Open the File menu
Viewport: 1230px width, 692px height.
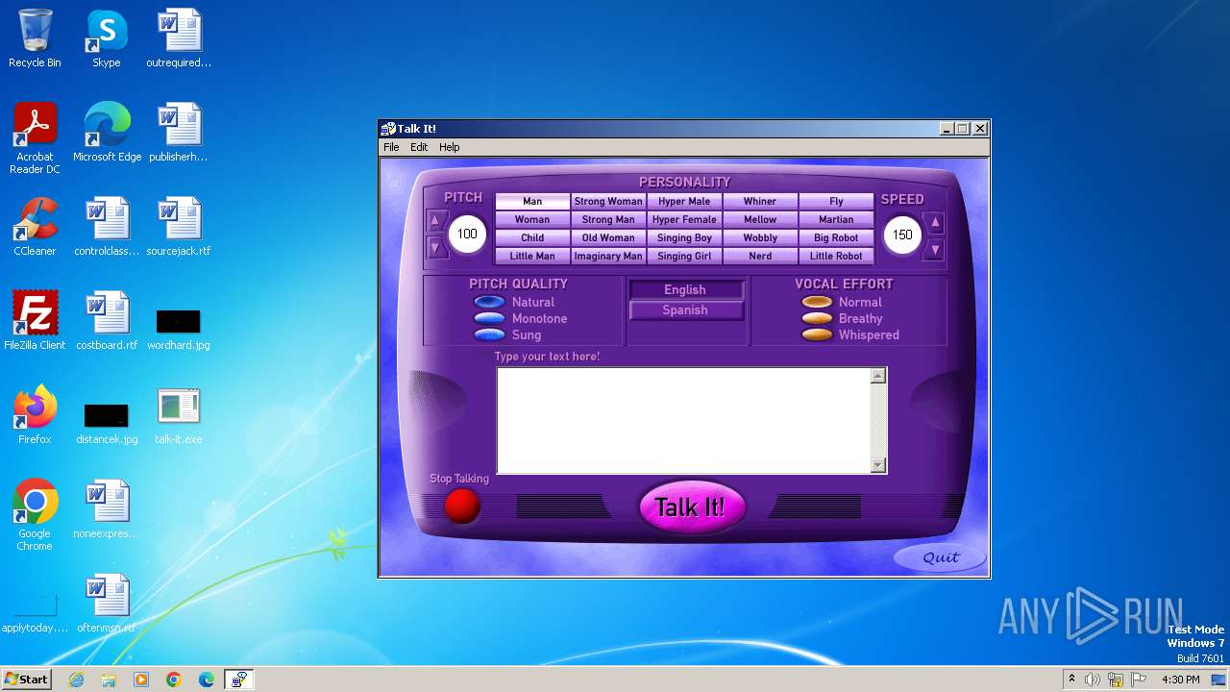(x=391, y=147)
